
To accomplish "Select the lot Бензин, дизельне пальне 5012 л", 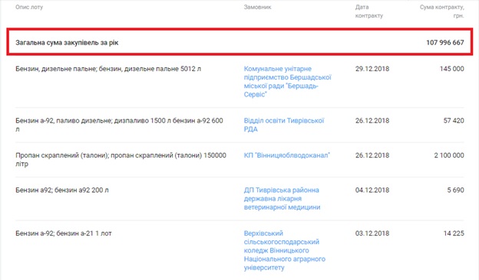I will pyautogui.click(x=108, y=69).
